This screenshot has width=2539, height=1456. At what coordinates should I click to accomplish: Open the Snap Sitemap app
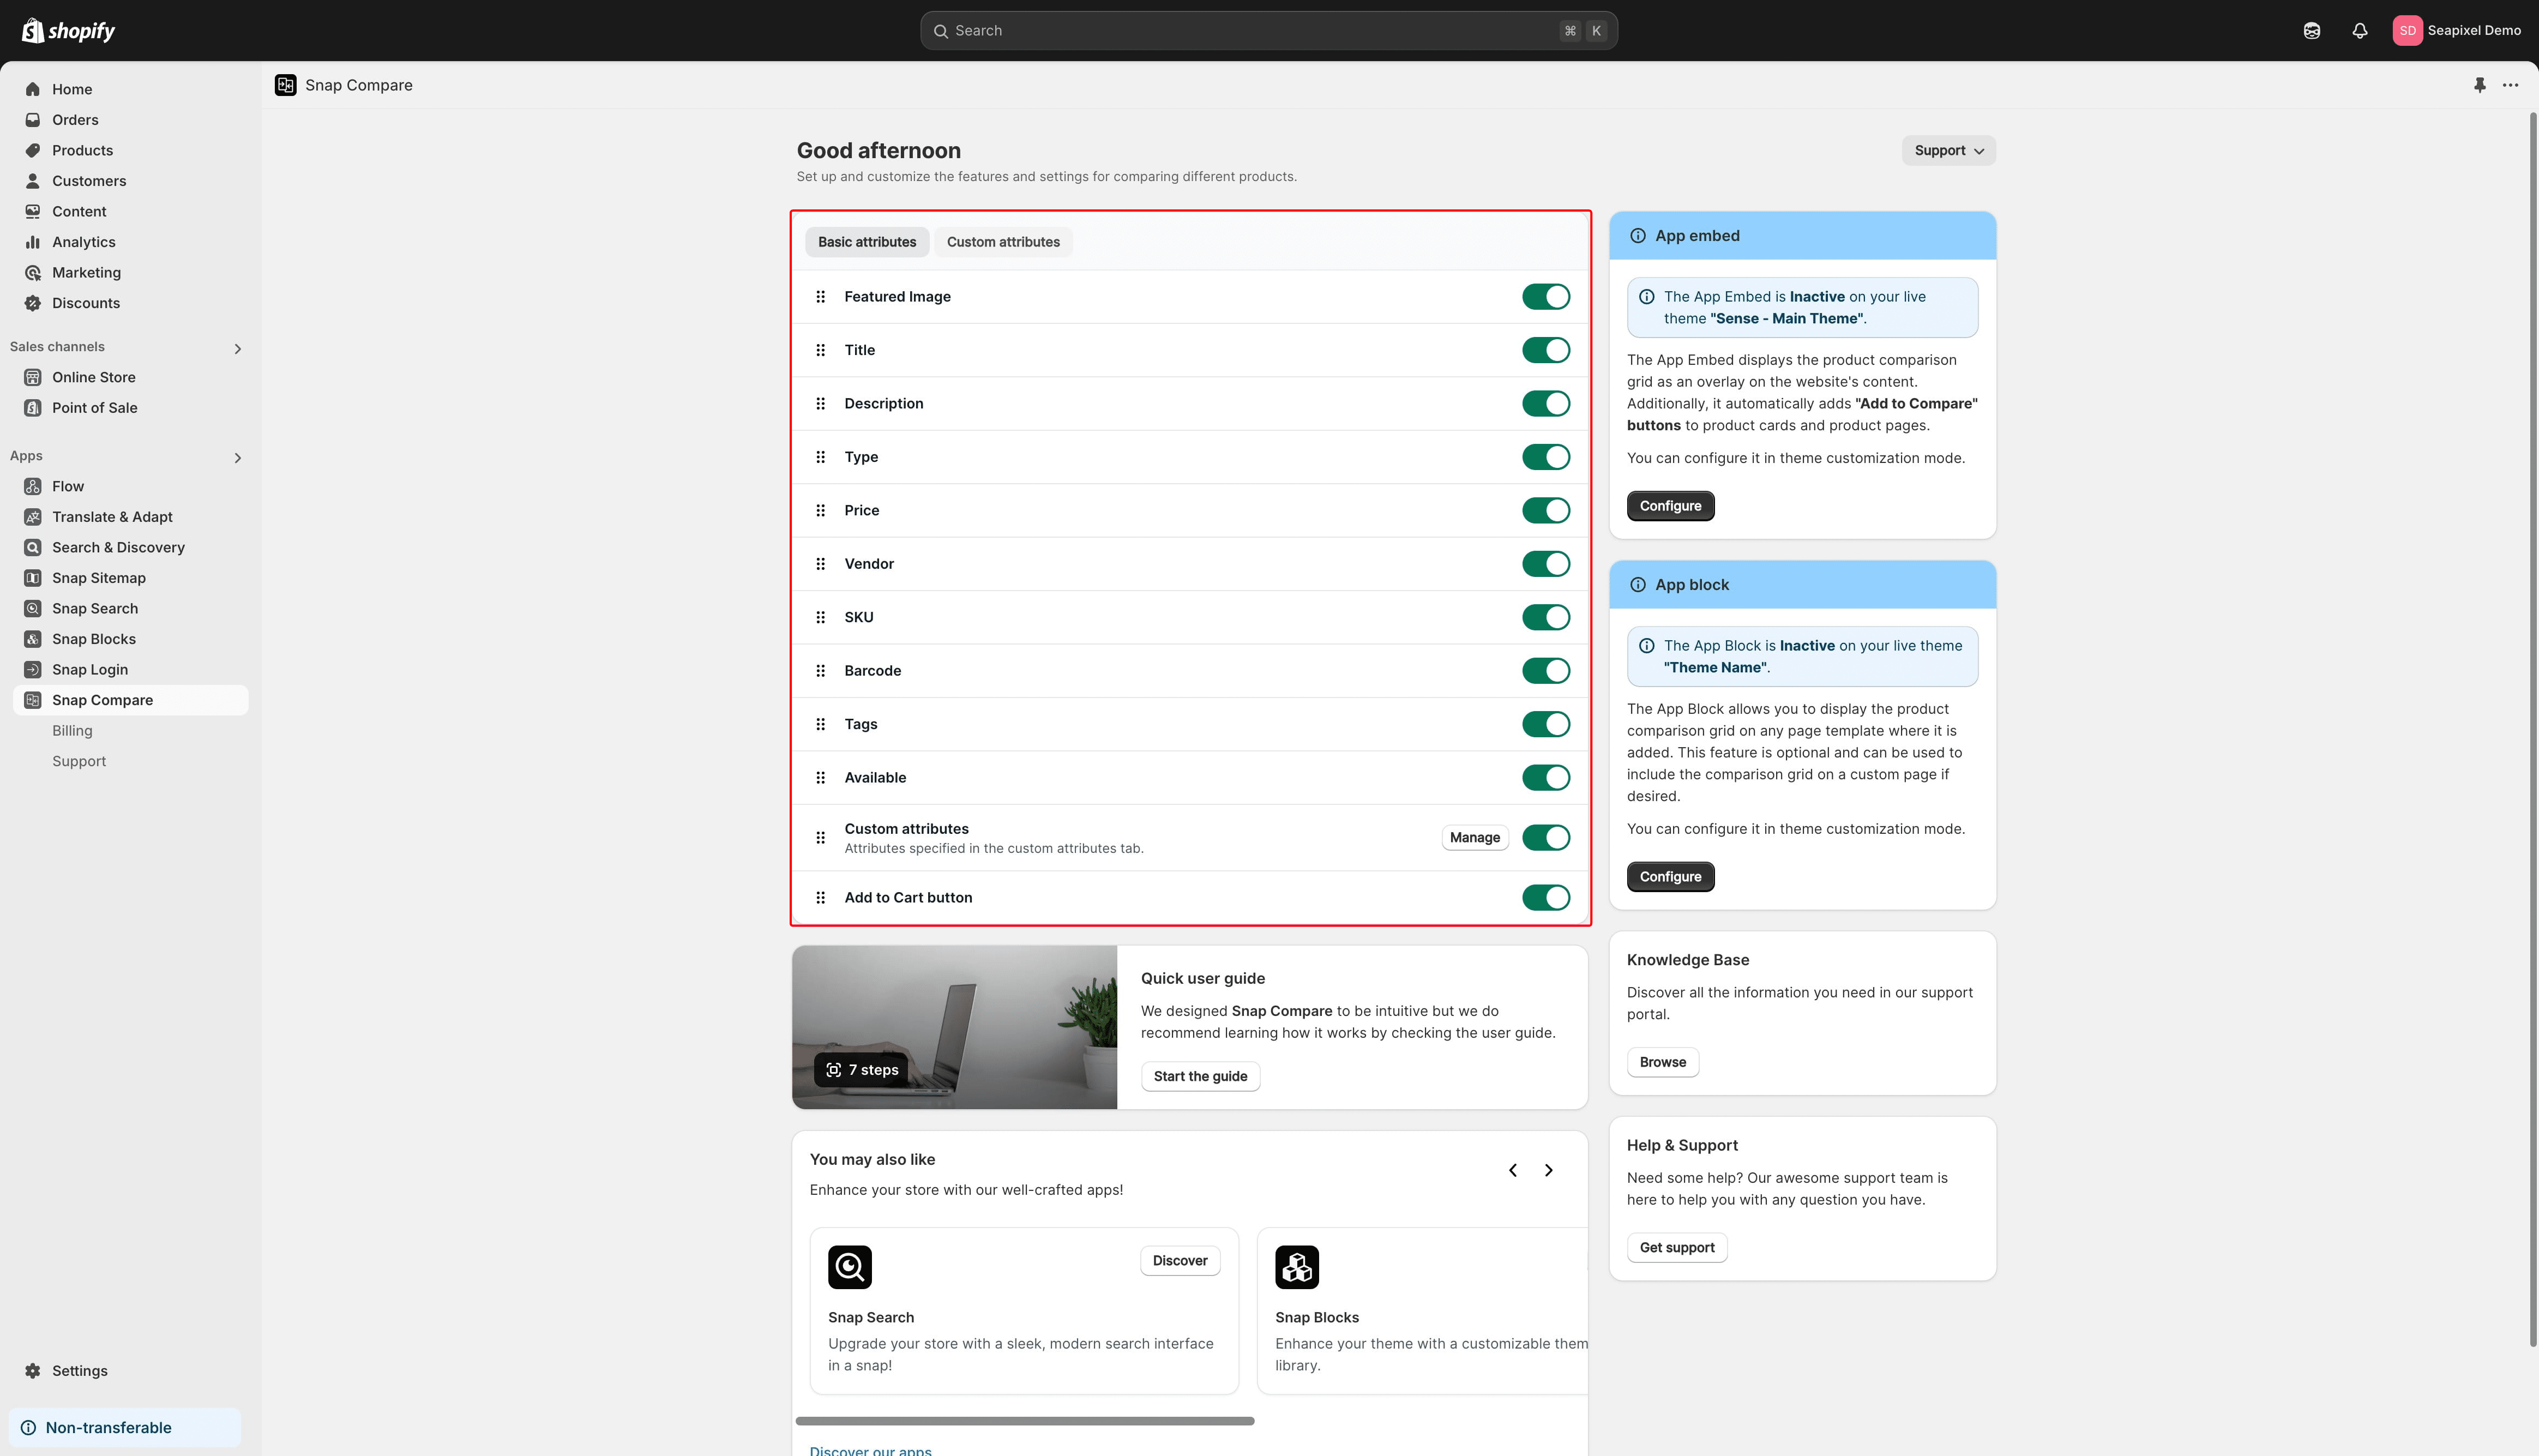pyautogui.click(x=99, y=577)
